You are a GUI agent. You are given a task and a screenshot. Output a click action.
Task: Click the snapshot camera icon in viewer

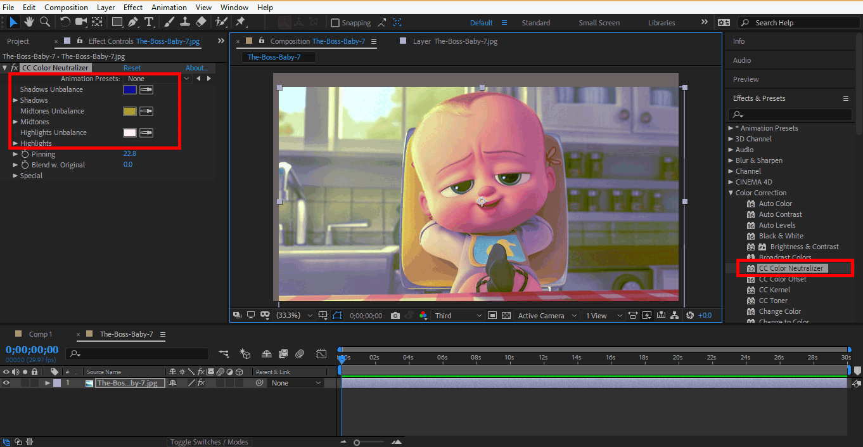[x=395, y=316]
